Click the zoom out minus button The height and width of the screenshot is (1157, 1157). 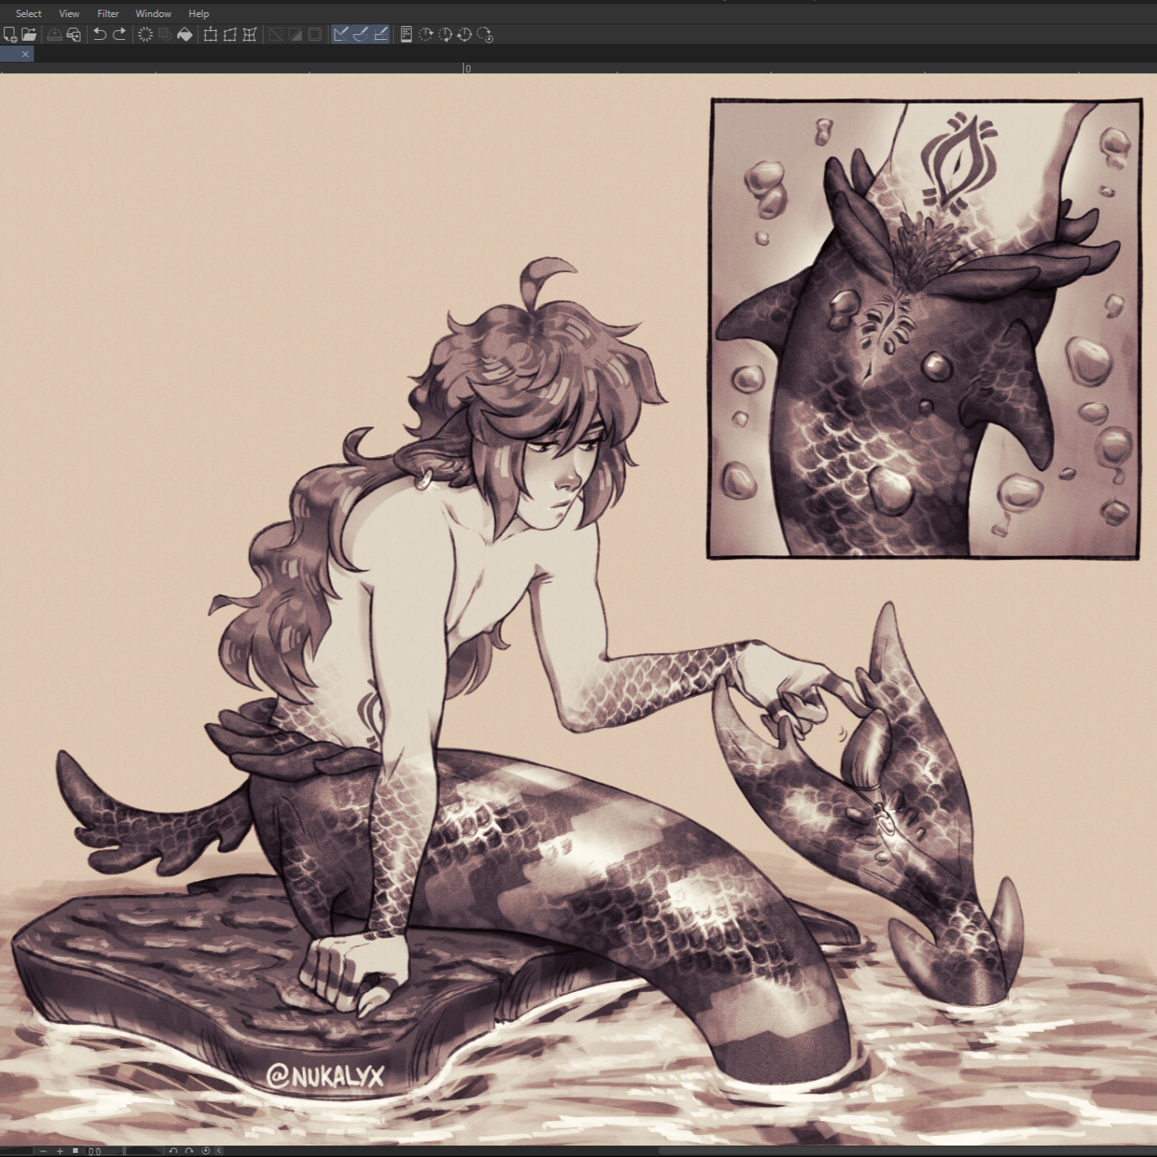43,1150
